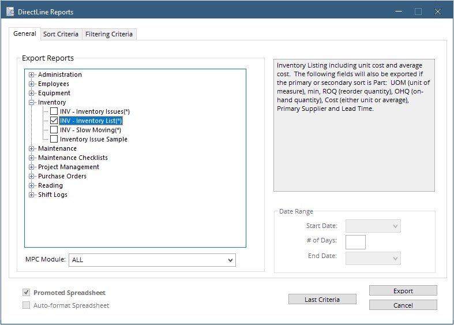Collapse the Inventory tree node
This screenshot has width=454, height=325.
(x=31, y=103)
